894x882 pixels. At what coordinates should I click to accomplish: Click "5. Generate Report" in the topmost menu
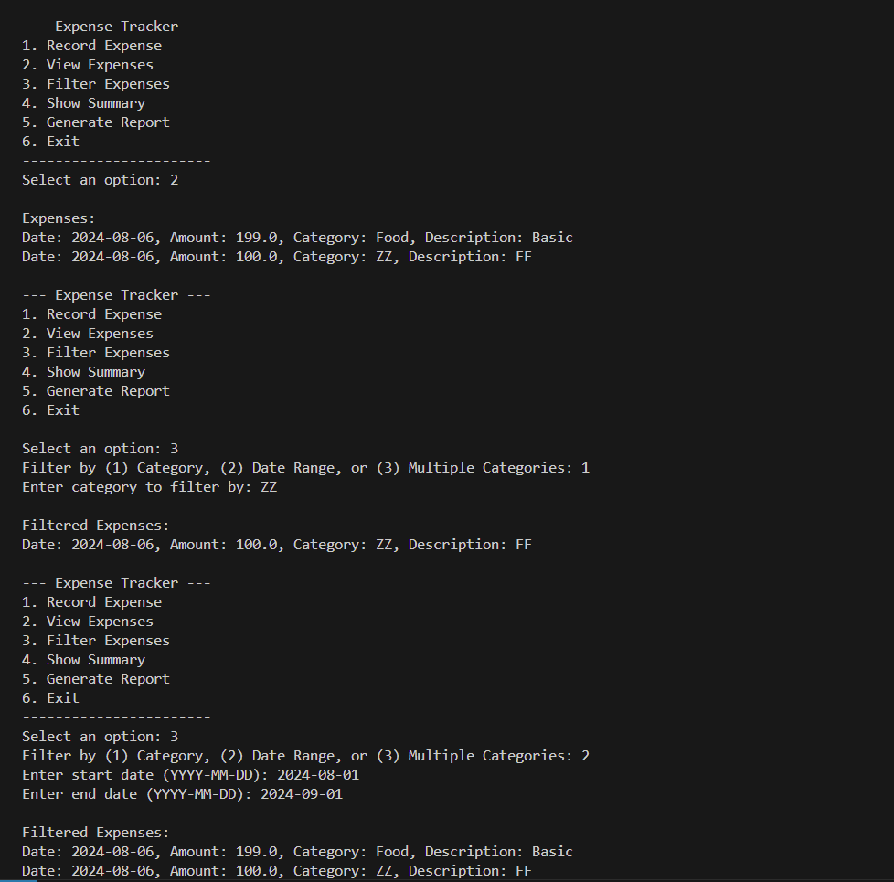pyautogui.click(x=96, y=122)
